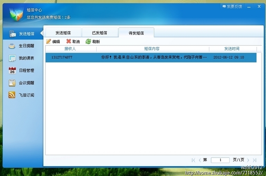The image size is (266, 176).
Task: Go to the first page
Action: tap(193, 160)
